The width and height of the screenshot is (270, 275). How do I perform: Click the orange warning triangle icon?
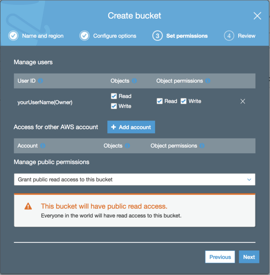[28, 206]
